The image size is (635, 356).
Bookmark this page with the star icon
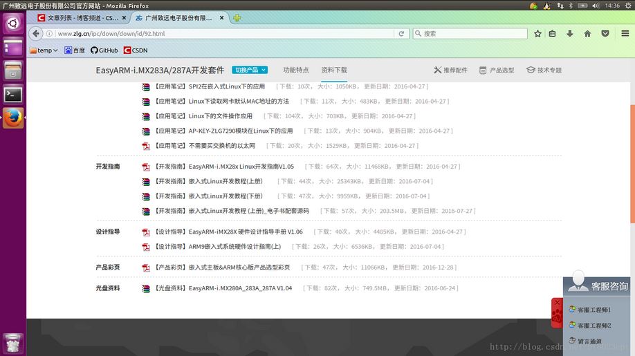click(537, 34)
